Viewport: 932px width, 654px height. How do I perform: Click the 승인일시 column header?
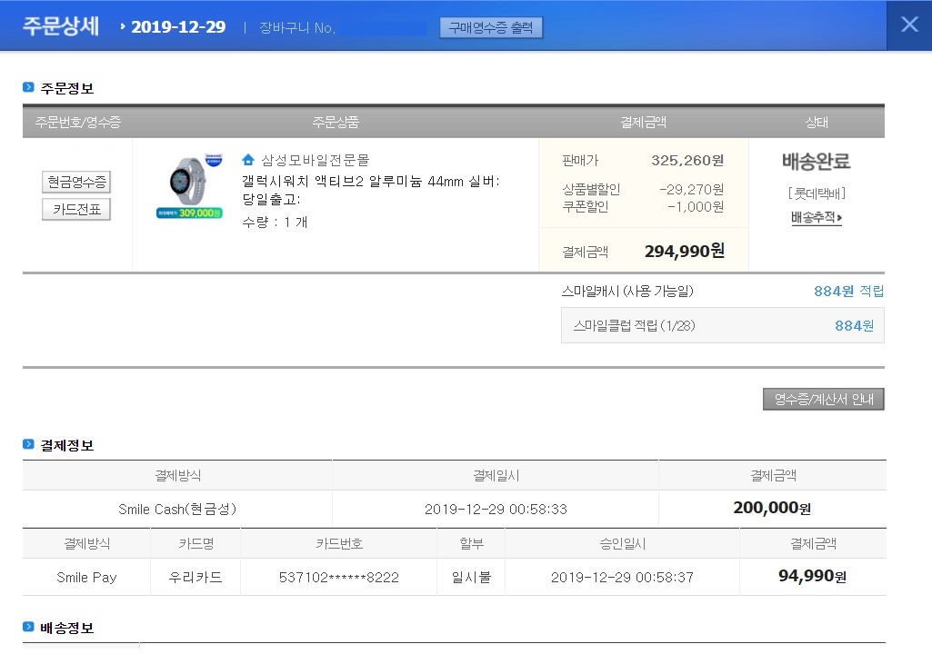(622, 543)
